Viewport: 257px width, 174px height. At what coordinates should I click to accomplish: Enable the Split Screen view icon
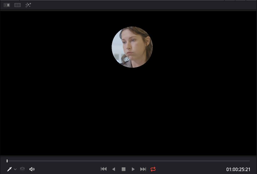click(x=18, y=5)
